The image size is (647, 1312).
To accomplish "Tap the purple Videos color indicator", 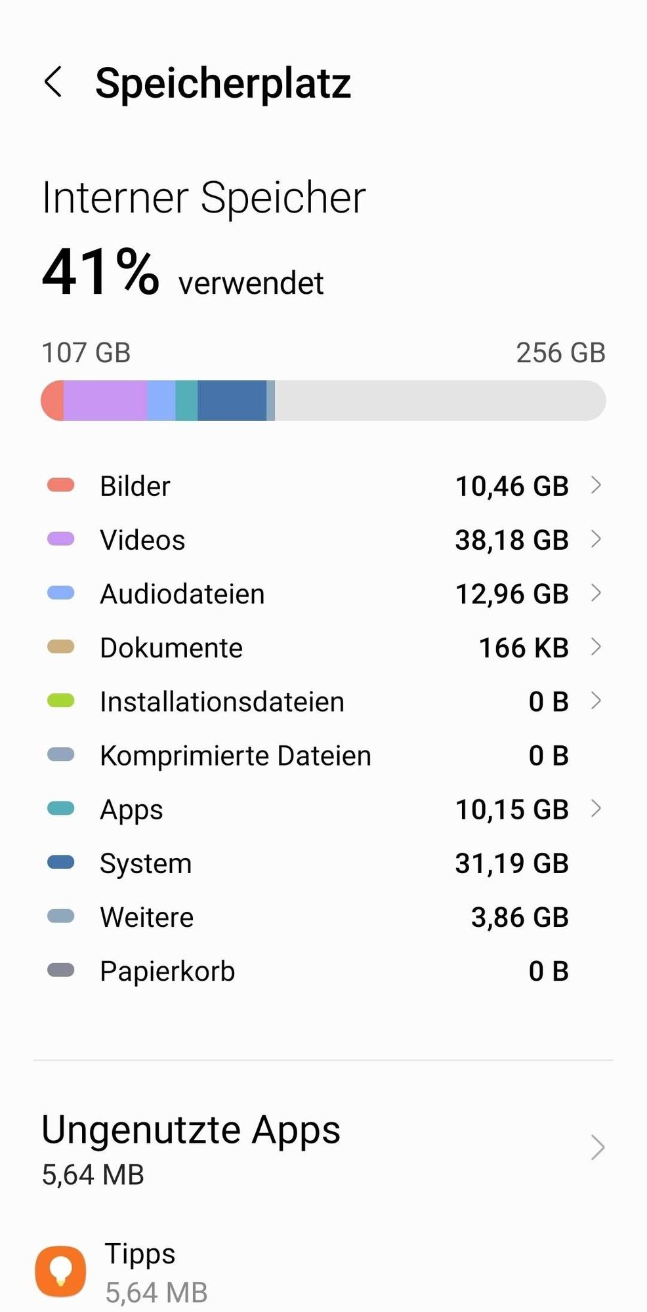I will (61, 539).
